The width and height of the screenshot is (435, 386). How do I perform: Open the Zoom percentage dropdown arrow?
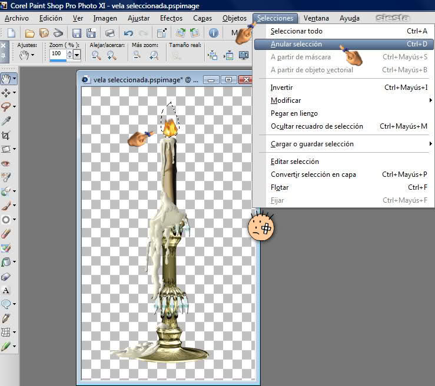[77, 54]
